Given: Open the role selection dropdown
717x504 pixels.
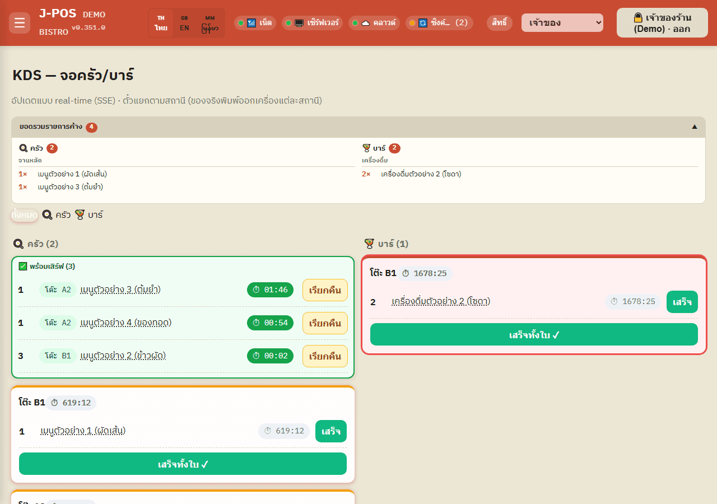Looking at the screenshot, I should 562,23.
